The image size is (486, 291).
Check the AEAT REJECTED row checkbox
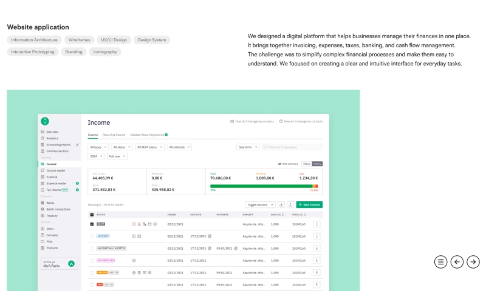click(92, 261)
